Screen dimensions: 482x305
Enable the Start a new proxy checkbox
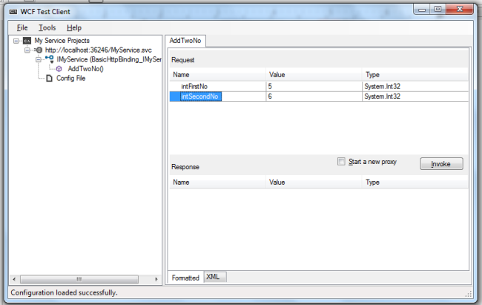coord(341,162)
